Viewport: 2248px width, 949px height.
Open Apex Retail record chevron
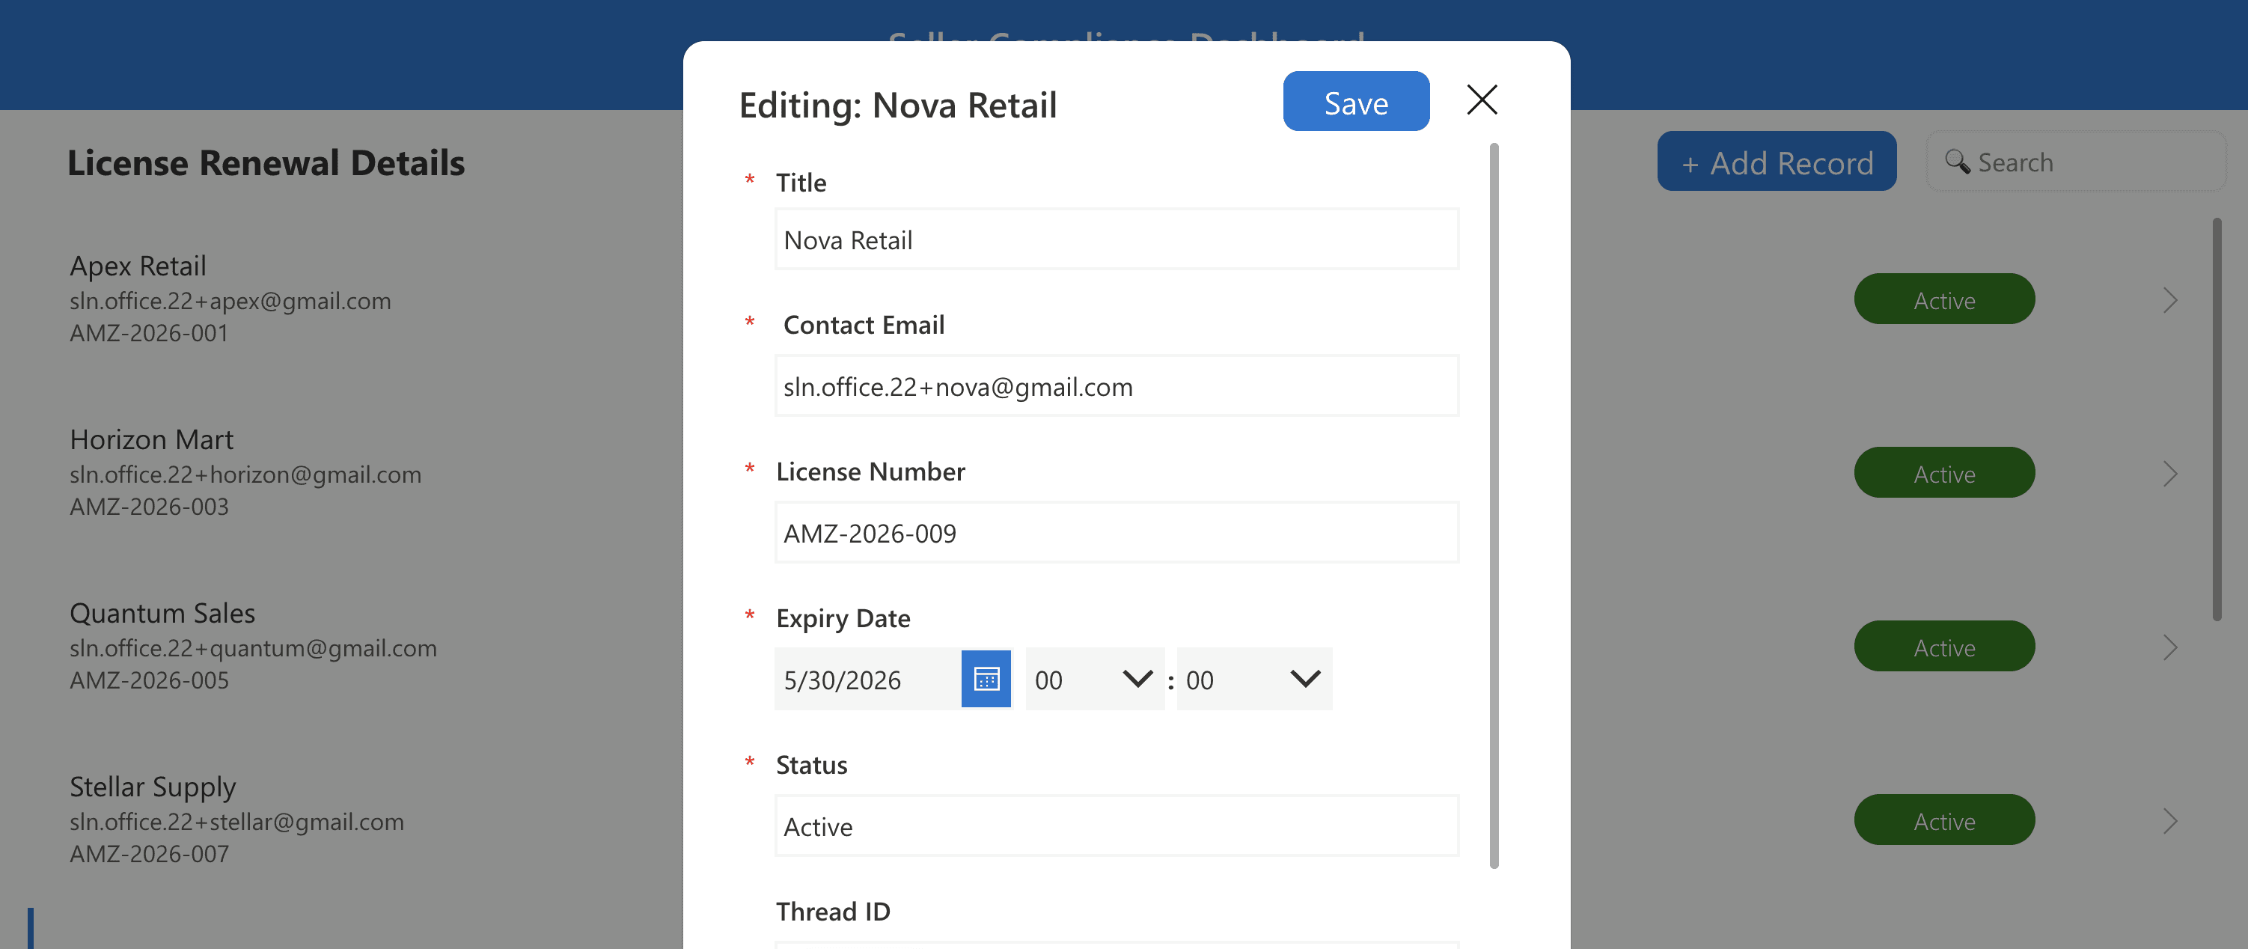(2169, 300)
